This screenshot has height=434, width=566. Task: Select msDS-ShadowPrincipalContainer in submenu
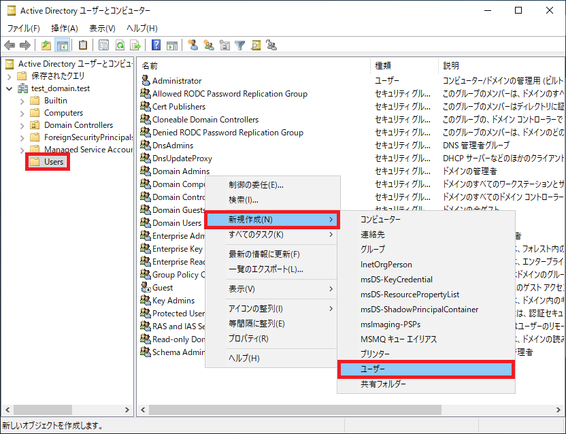pos(426,310)
